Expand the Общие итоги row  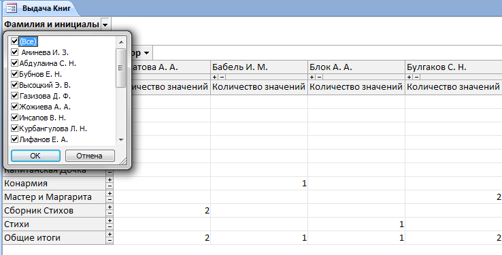[x=110, y=235]
